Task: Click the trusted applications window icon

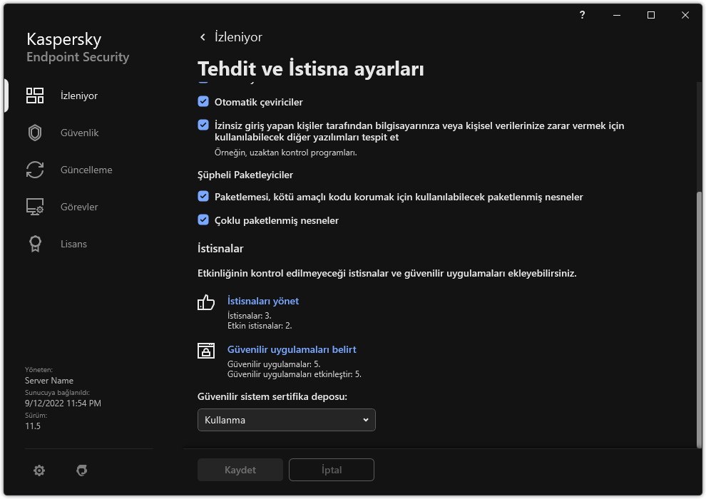Action: click(206, 351)
